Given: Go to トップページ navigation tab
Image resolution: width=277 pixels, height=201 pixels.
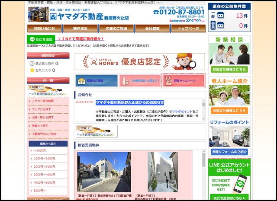Looking at the screenshot, I should coord(189,29).
